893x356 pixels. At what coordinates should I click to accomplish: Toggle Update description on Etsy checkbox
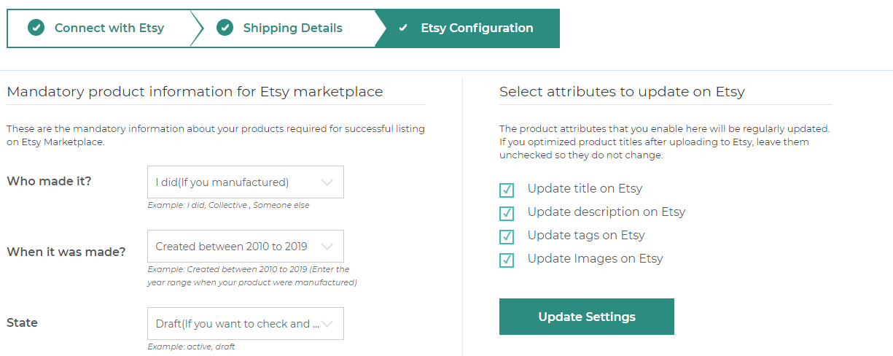pos(507,213)
